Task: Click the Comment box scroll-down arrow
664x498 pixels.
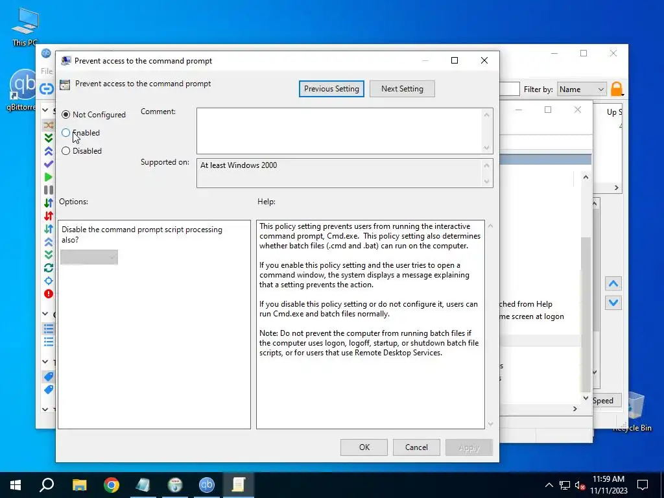Action: click(x=486, y=148)
